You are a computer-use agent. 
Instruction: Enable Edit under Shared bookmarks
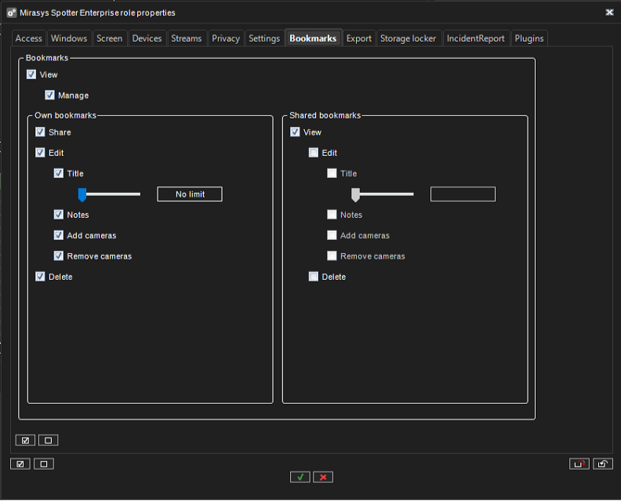click(314, 153)
